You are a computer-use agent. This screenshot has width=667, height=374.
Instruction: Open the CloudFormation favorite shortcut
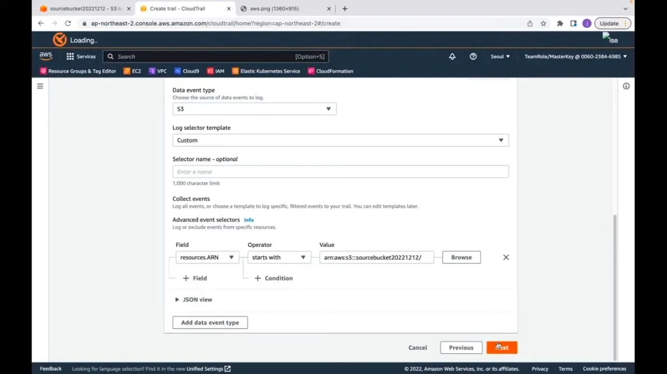(331, 71)
